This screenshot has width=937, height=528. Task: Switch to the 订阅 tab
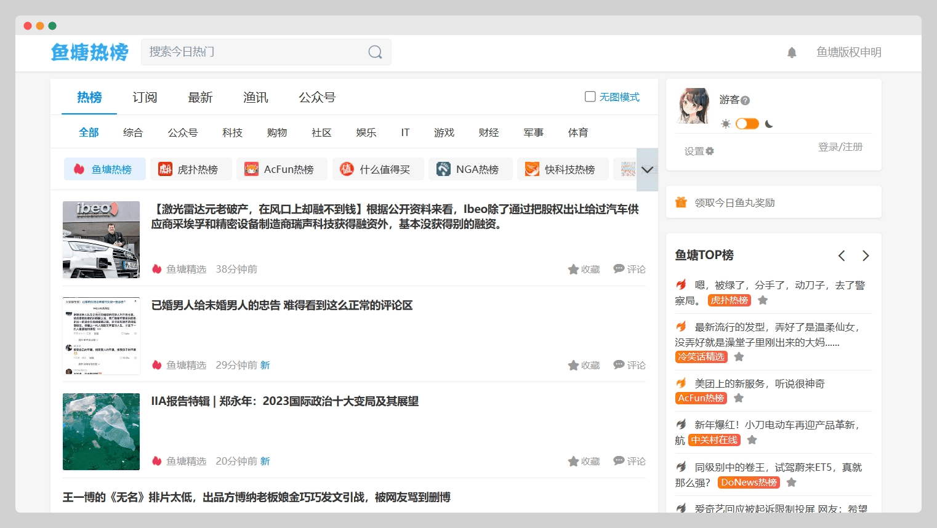click(145, 97)
